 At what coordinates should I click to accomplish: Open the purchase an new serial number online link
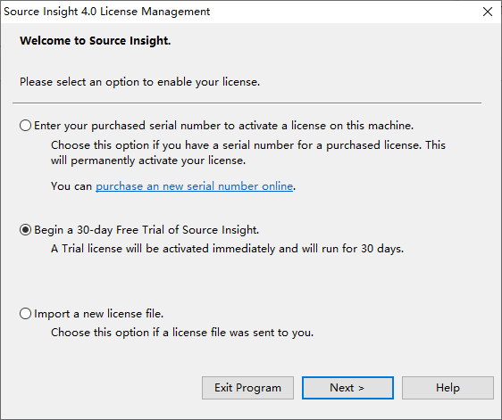(195, 186)
